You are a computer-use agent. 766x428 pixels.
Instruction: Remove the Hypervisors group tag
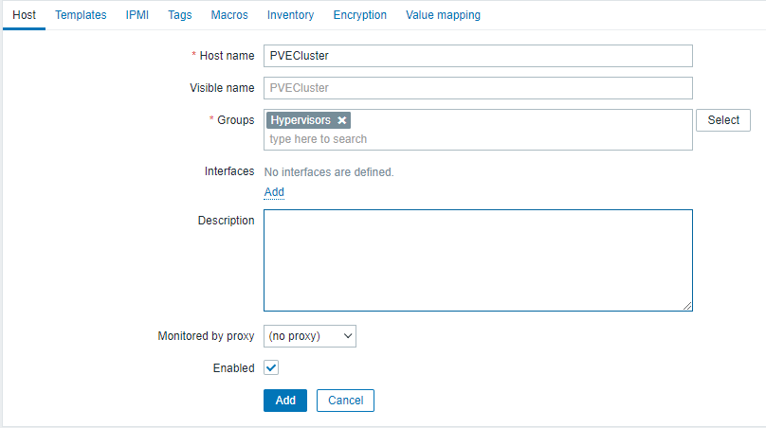point(342,120)
